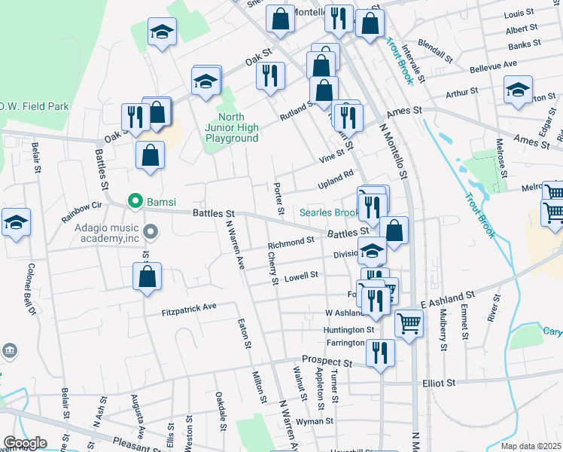Select the Upland Rd street label

tap(336, 179)
